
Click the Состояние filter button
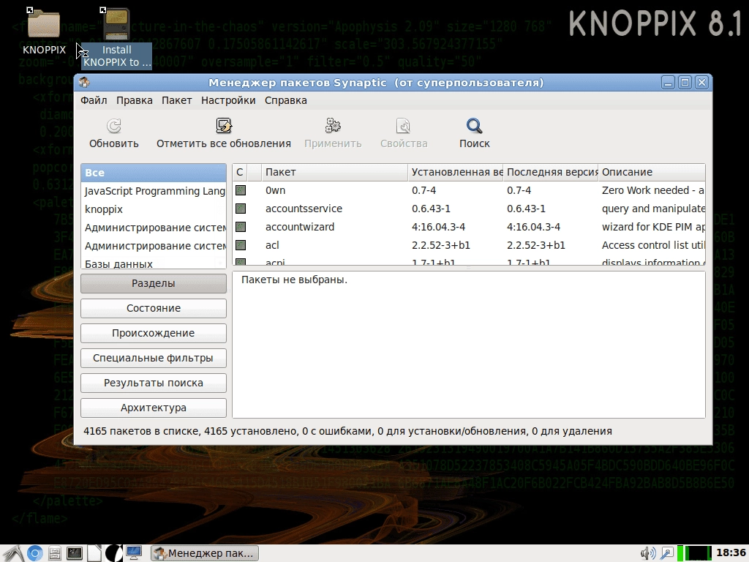point(154,308)
